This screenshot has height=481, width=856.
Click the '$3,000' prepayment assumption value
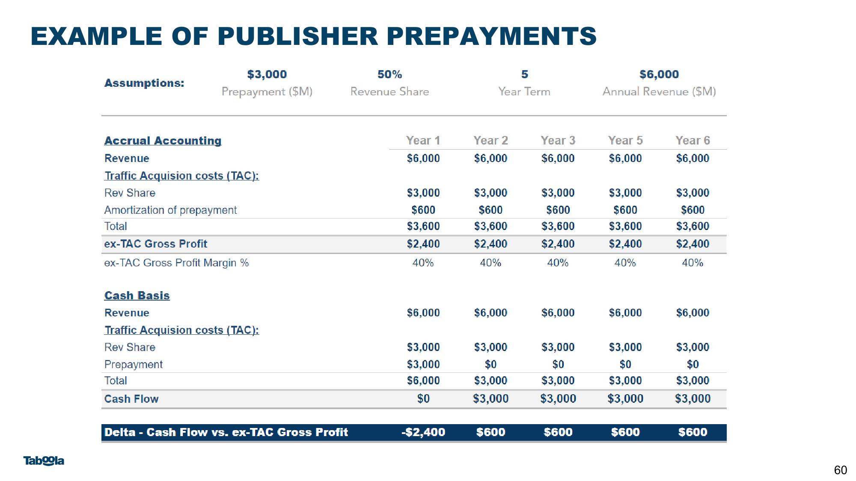pyautogui.click(x=267, y=74)
